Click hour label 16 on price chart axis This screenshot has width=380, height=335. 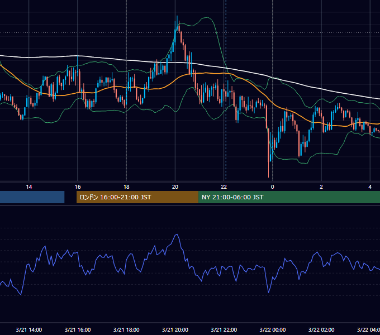point(78,187)
